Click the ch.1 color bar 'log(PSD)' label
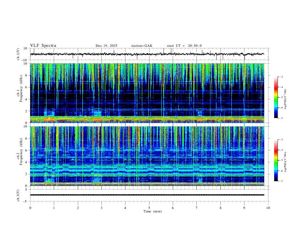 [x=286, y=99]
